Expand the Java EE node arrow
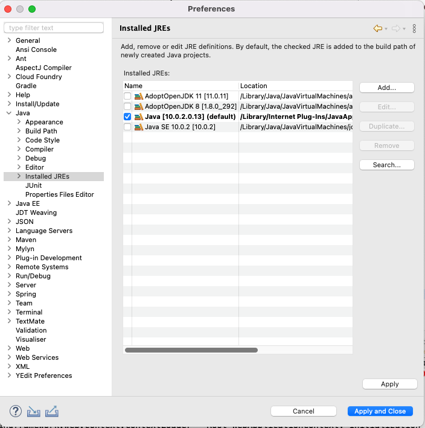The image size is (425, 428). pyautogui.click(x=9, y=203)
